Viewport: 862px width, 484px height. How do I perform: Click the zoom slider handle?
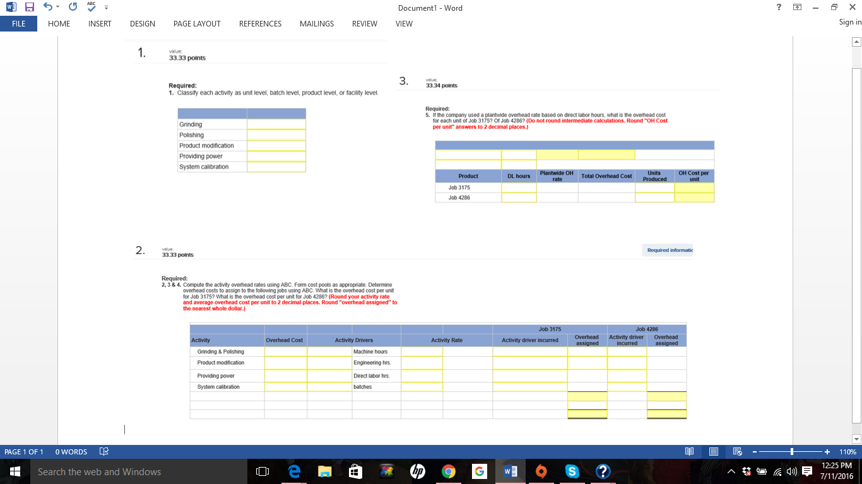(792, 452)
